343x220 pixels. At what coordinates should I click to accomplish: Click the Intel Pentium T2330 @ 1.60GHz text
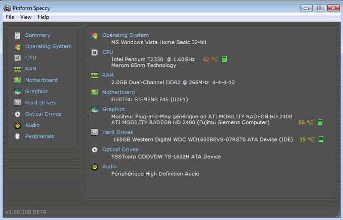point(153,59)
